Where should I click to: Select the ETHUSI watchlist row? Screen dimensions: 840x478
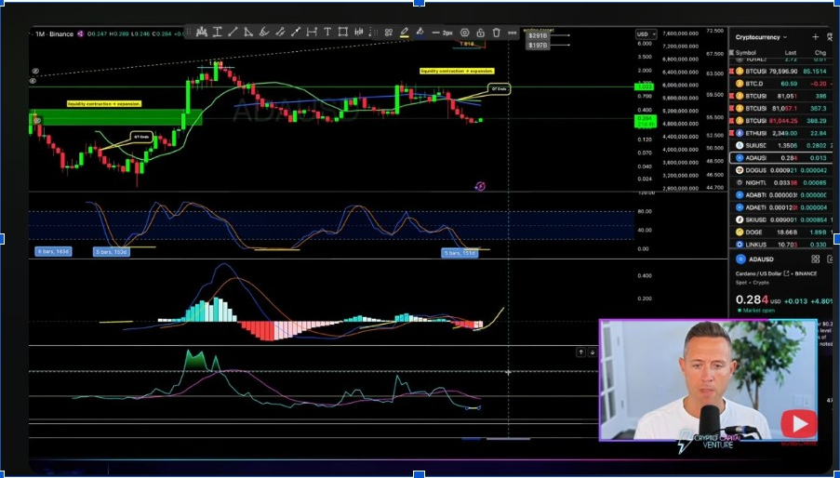(782, 133)
